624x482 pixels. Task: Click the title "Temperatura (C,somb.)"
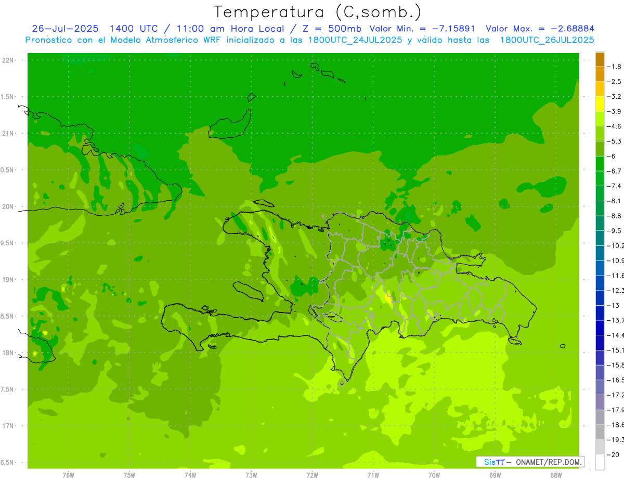[318, 12]
